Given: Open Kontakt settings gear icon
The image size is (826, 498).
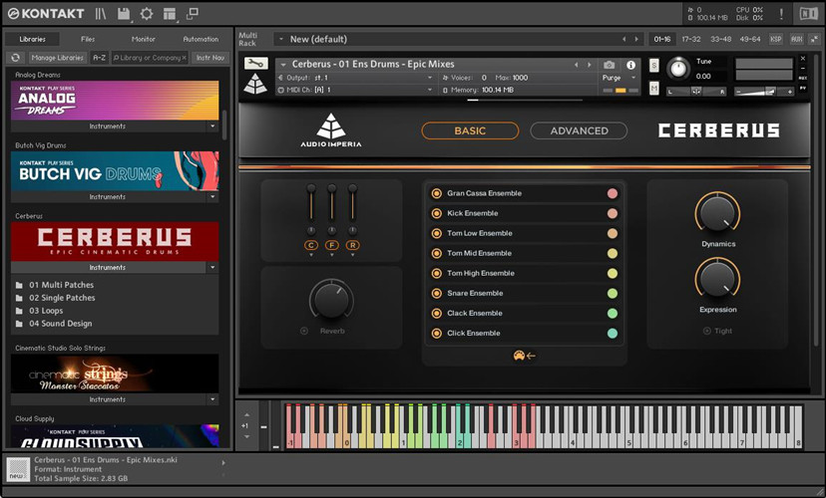Looking at the screenshot, I should [x=147, y=14].
